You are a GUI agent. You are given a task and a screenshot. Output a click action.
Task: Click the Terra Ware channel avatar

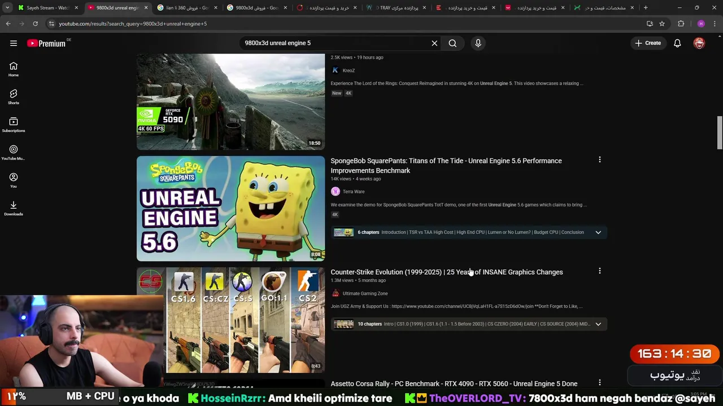(x=336, y=191)
